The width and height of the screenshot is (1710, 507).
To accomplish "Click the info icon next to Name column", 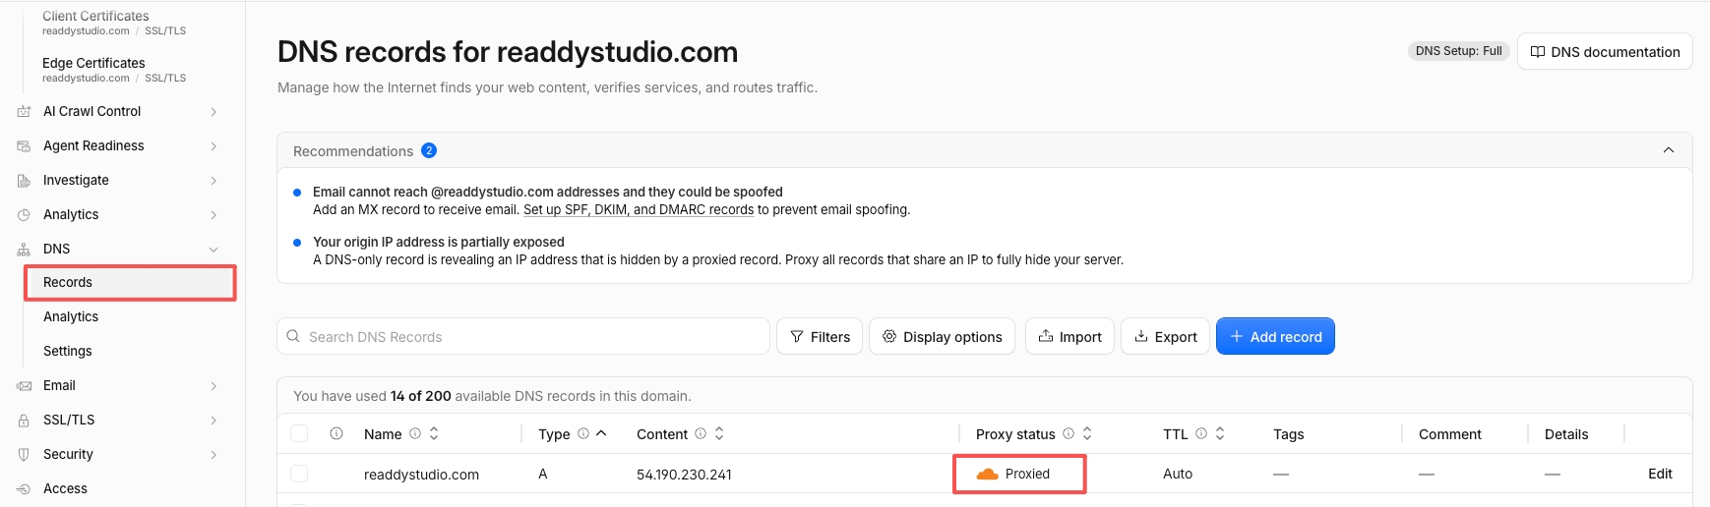I will 415,433.
